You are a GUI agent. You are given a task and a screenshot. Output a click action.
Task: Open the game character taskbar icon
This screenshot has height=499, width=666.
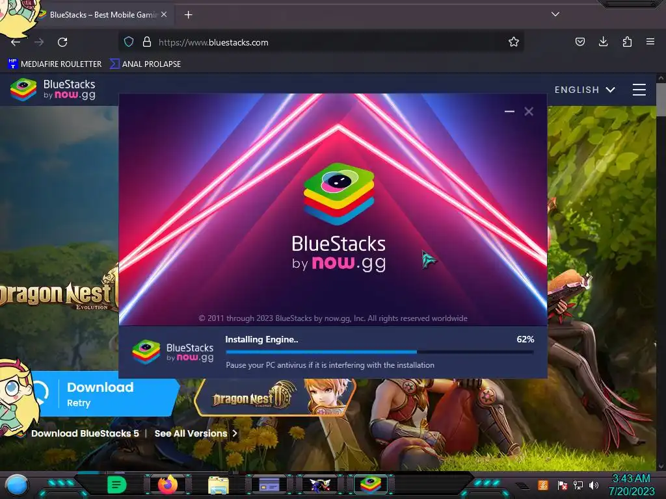320,485
